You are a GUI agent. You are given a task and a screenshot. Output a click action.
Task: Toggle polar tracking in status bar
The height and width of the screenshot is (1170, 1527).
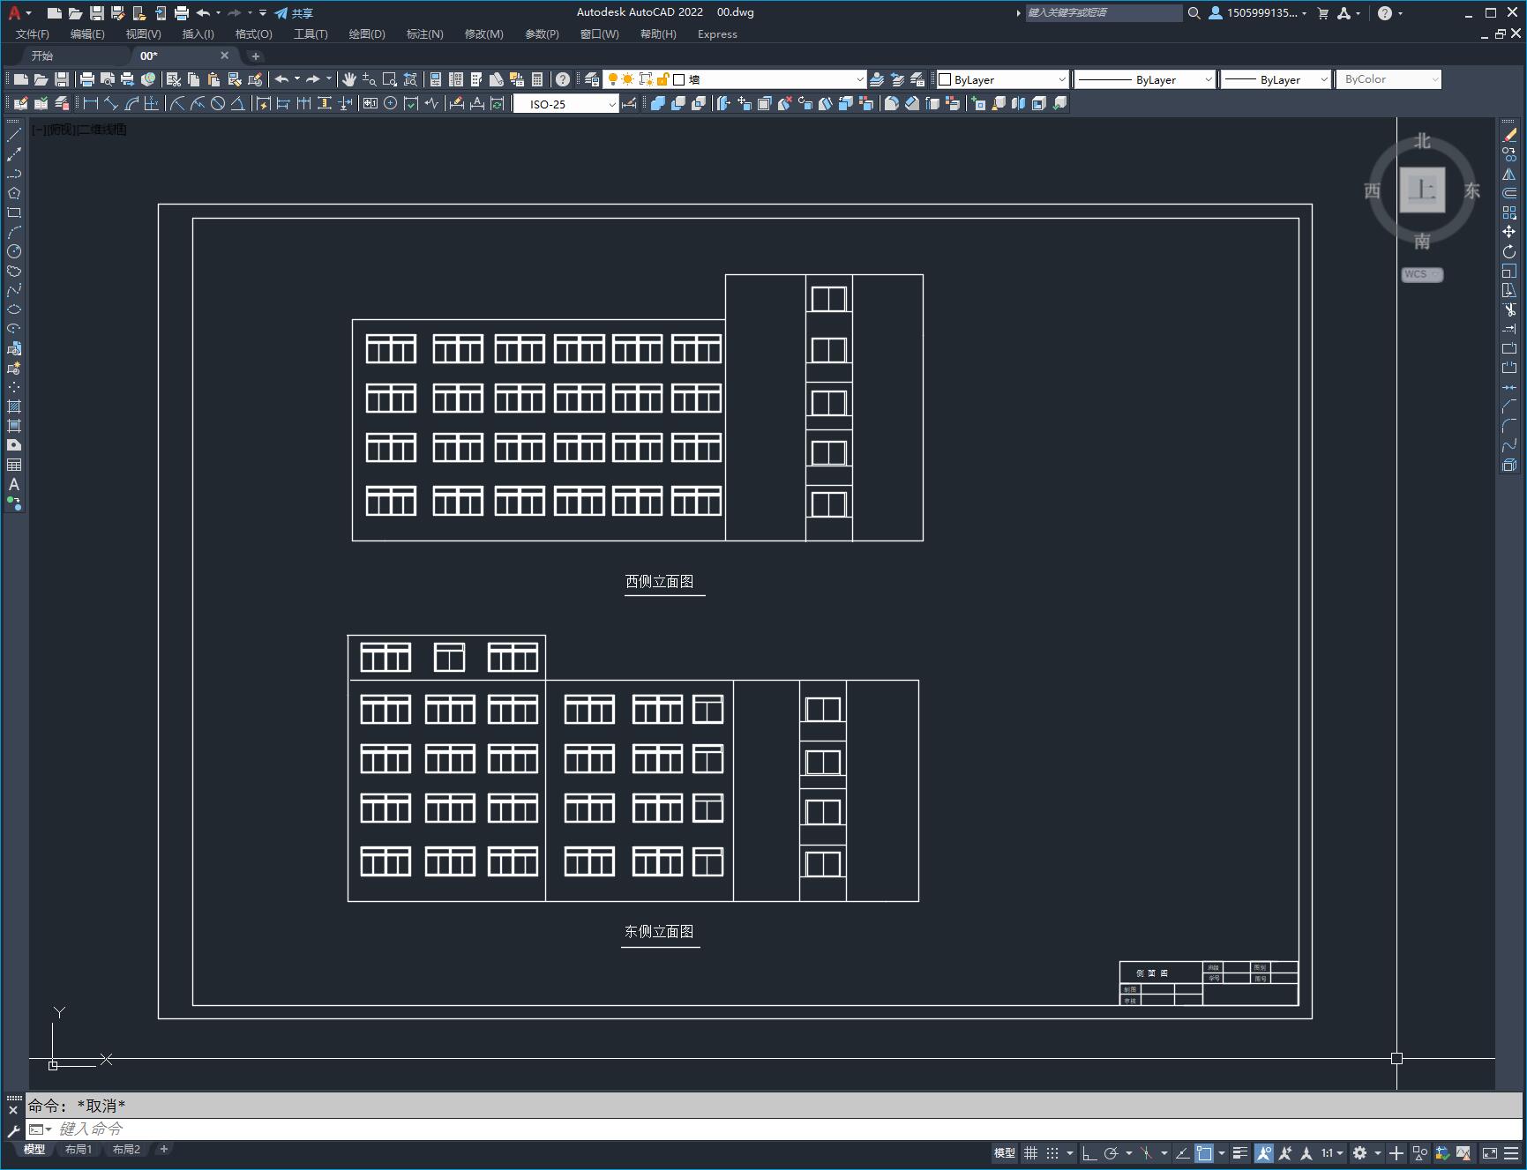point(1112,1152)
